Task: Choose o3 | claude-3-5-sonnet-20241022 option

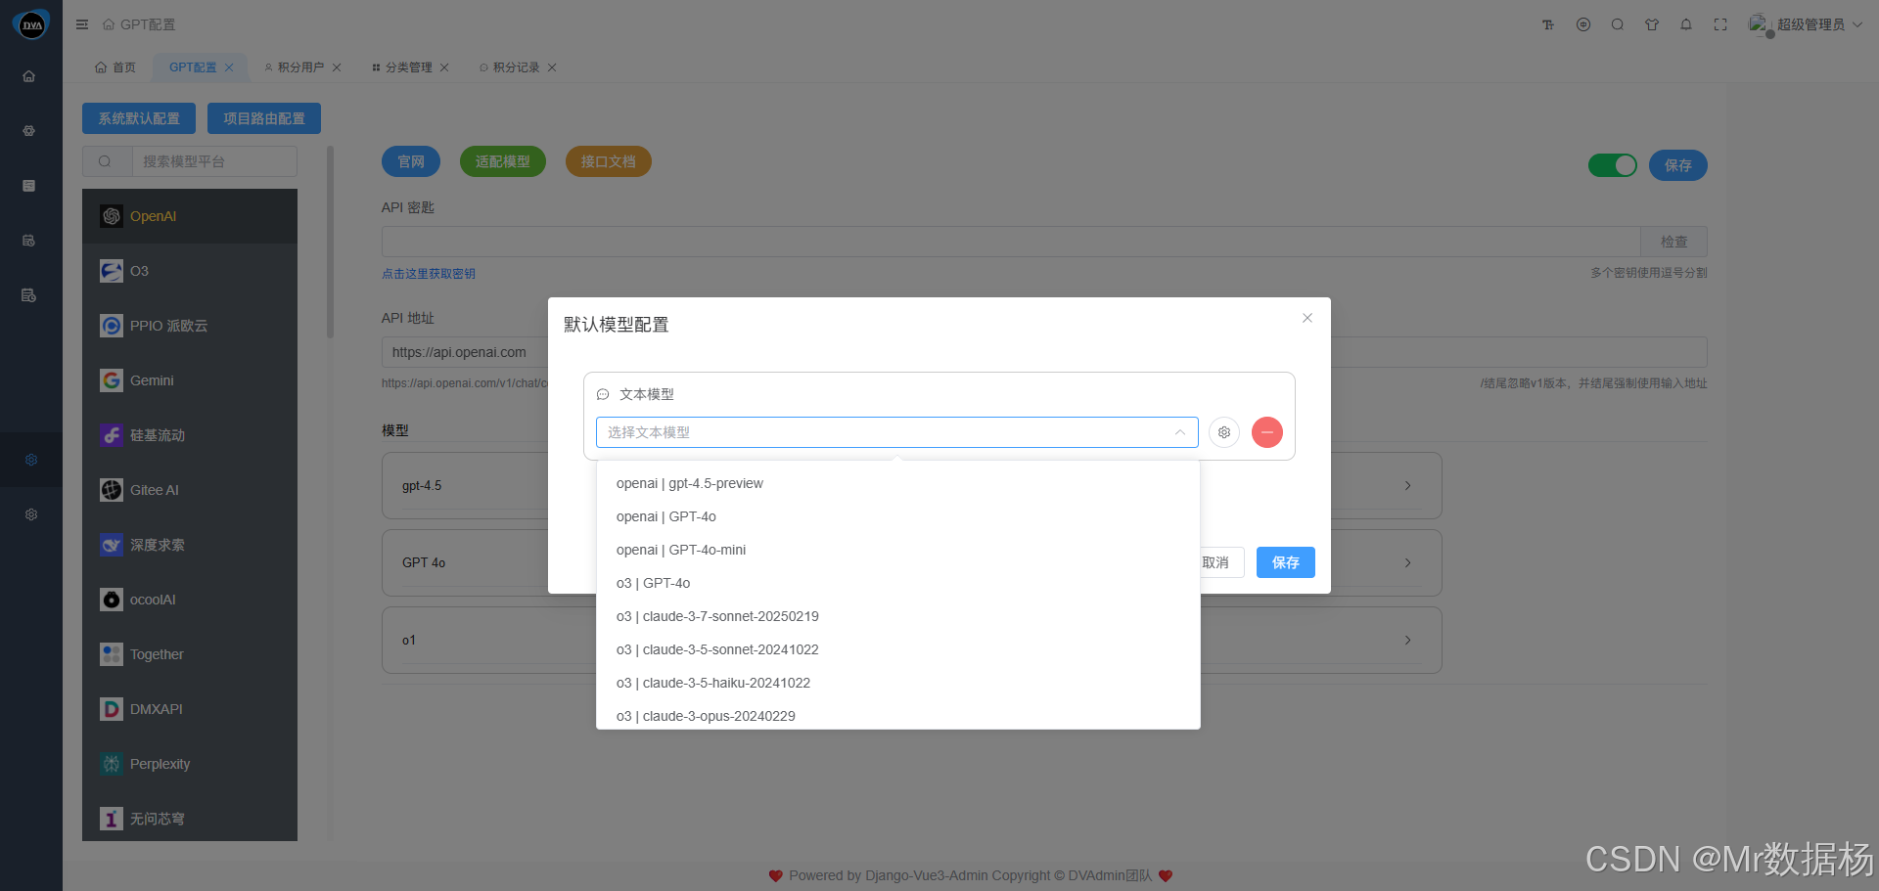Action: click(x=898, y=649)
